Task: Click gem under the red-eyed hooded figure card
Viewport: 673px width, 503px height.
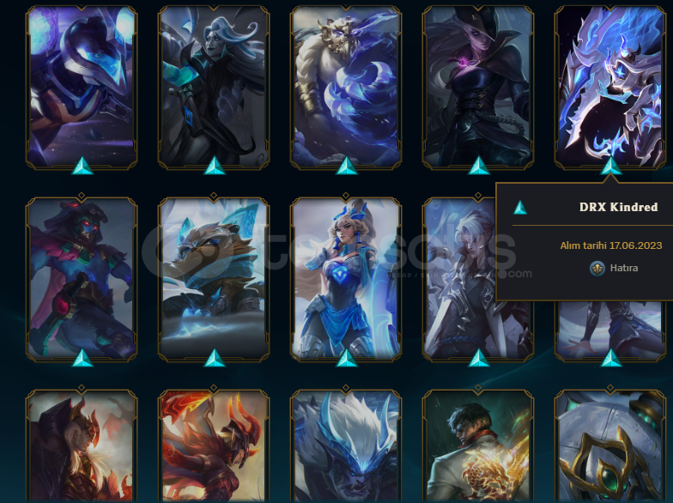Action: [82, 359]
